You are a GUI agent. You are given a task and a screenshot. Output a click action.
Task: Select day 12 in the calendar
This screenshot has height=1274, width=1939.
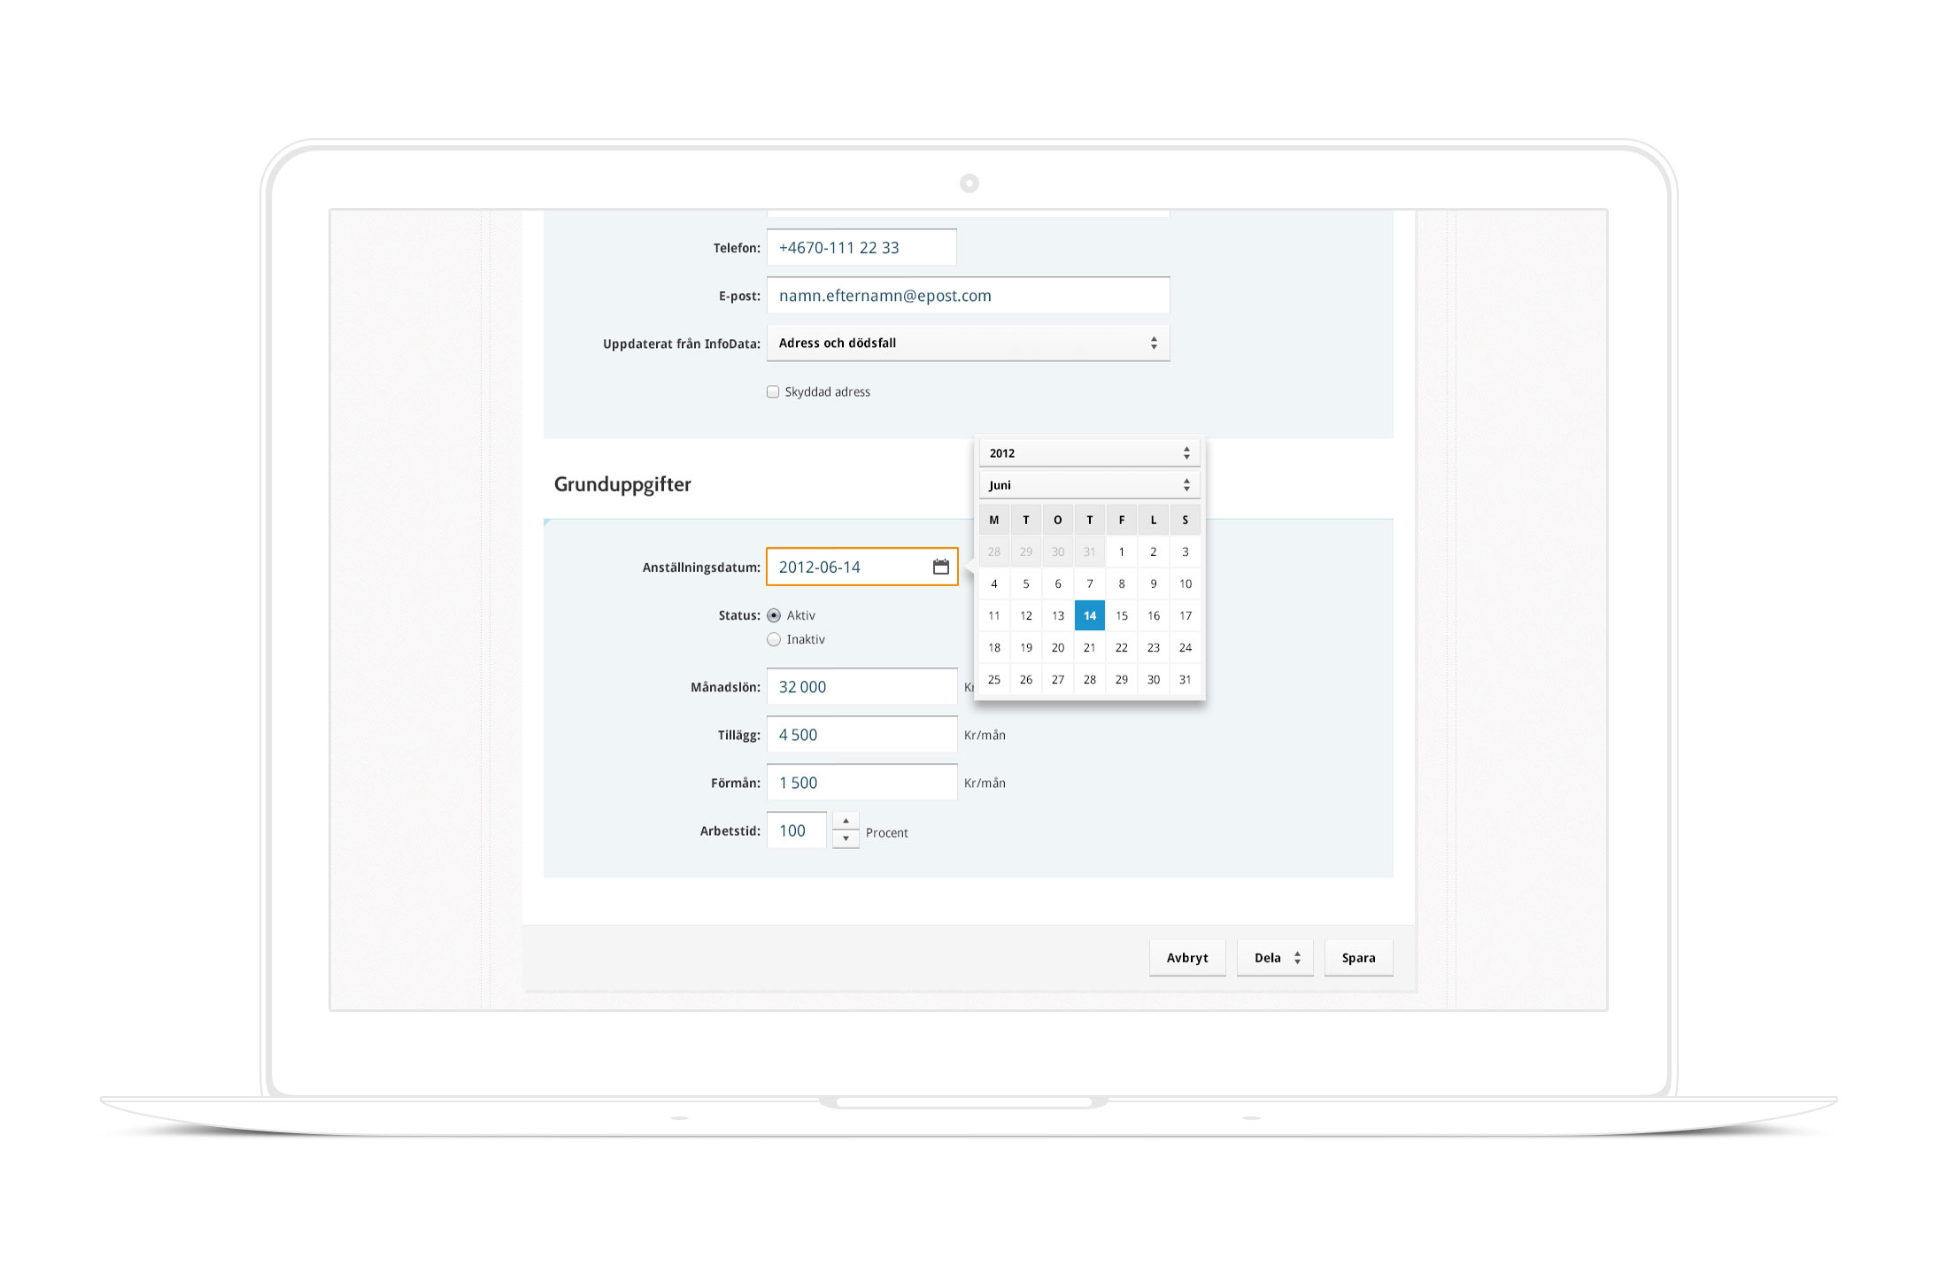1025,615
